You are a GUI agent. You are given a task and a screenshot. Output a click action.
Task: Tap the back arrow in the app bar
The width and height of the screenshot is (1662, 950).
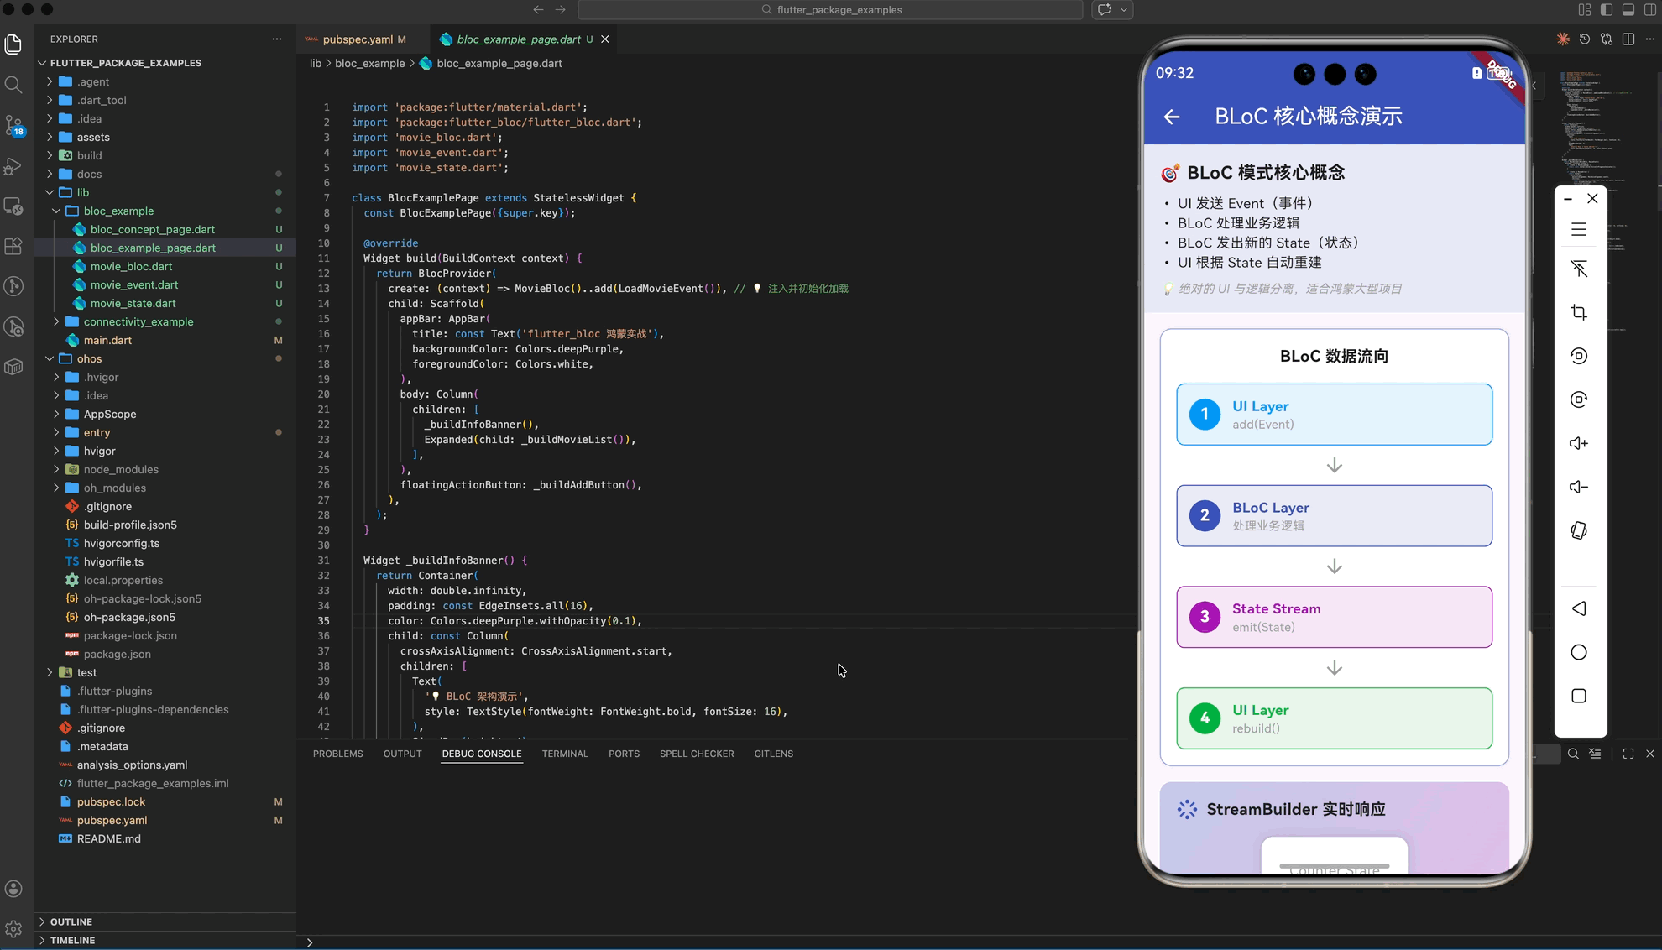coord(1172,117)
